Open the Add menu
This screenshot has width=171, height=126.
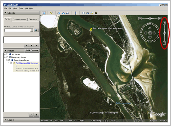pyautogui.click(x=26, y=8)
